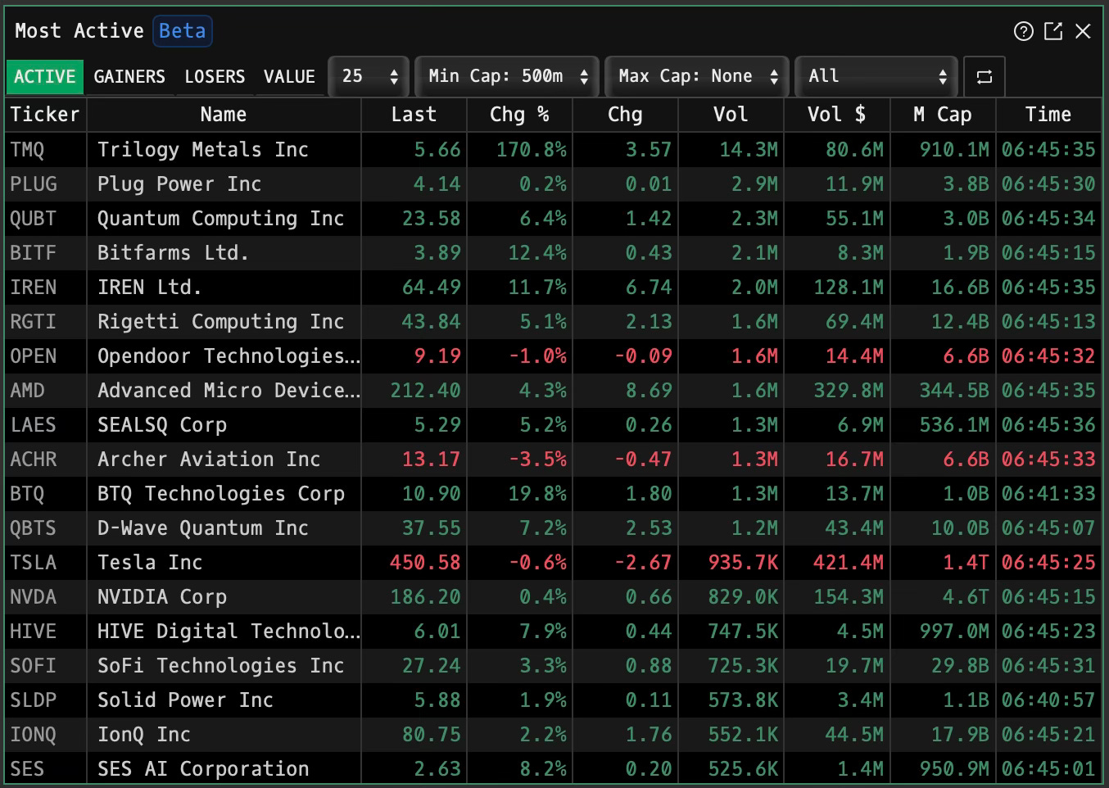This screenshot has height=788, width=1109.
Task: Sort by the Vol $ column header
Action: click(836, 115)
